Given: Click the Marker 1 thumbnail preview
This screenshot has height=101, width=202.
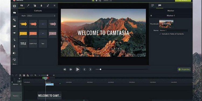Looking at the screenshot, I should point(166,24).
